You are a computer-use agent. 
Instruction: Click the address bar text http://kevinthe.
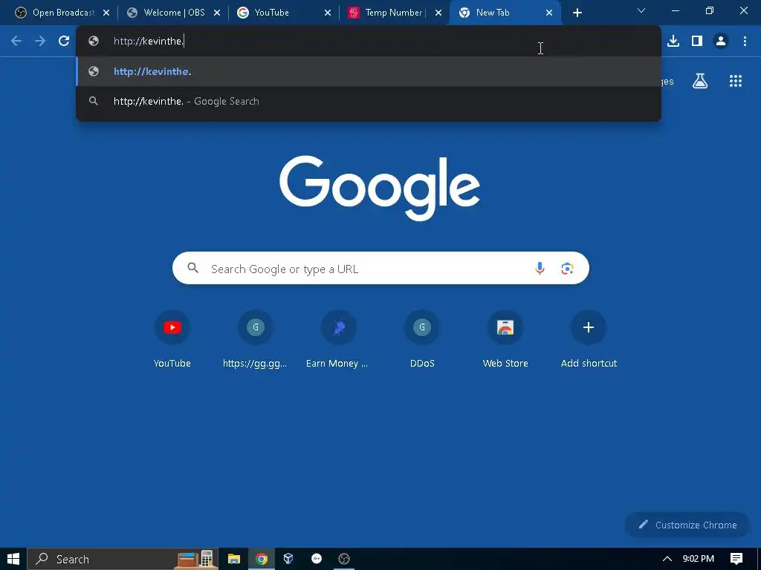coord(149,42)
